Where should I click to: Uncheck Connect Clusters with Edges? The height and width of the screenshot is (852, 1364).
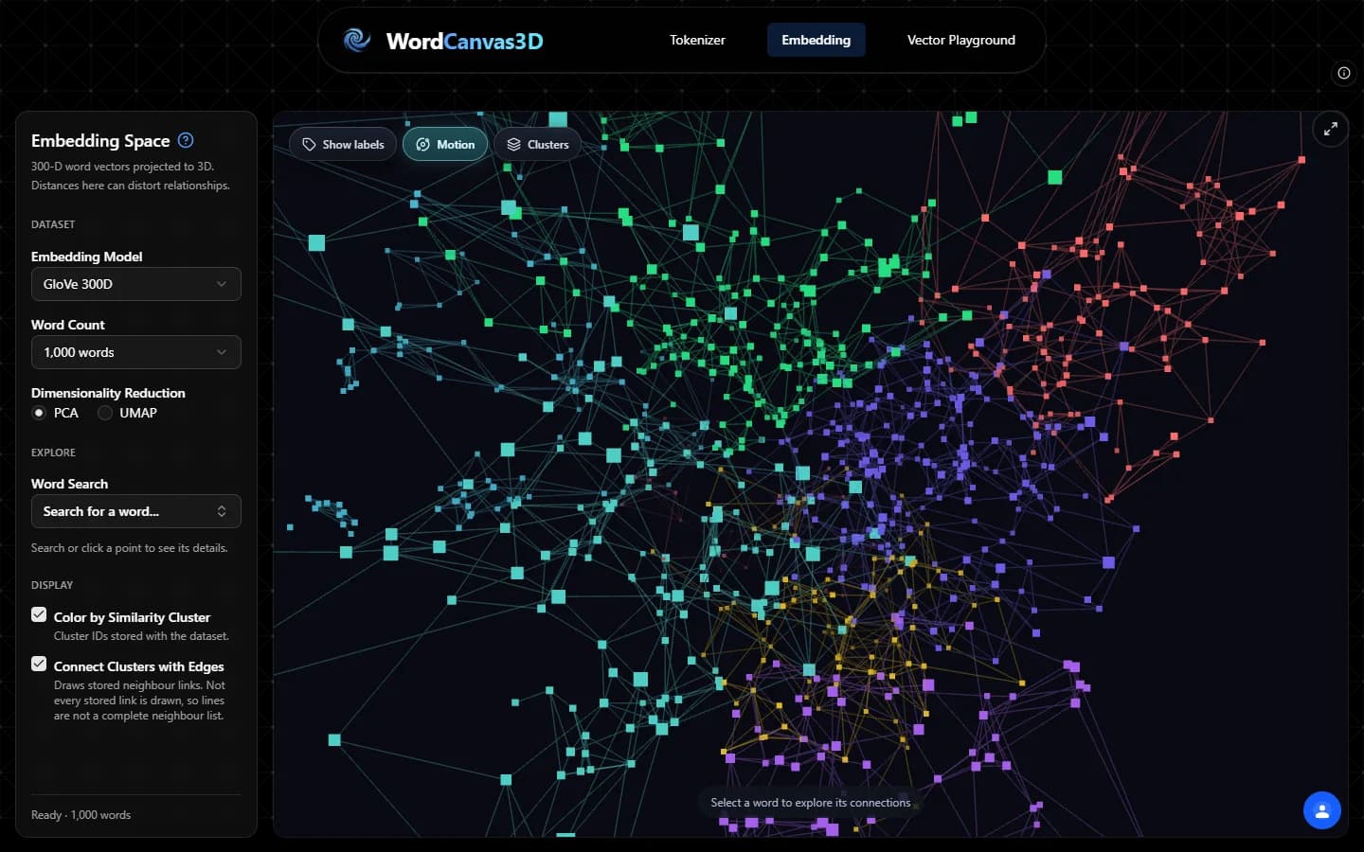[39, 664]
